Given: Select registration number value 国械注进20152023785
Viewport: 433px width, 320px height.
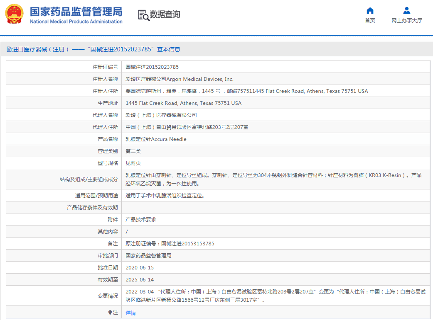Looking at the screenshot, I should click(x=152, y=67).
